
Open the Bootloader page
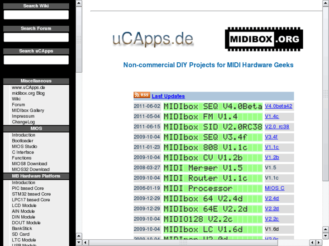23,141
